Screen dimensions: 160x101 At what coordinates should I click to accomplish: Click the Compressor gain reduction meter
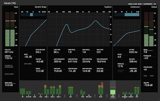[x=126, y=15]
